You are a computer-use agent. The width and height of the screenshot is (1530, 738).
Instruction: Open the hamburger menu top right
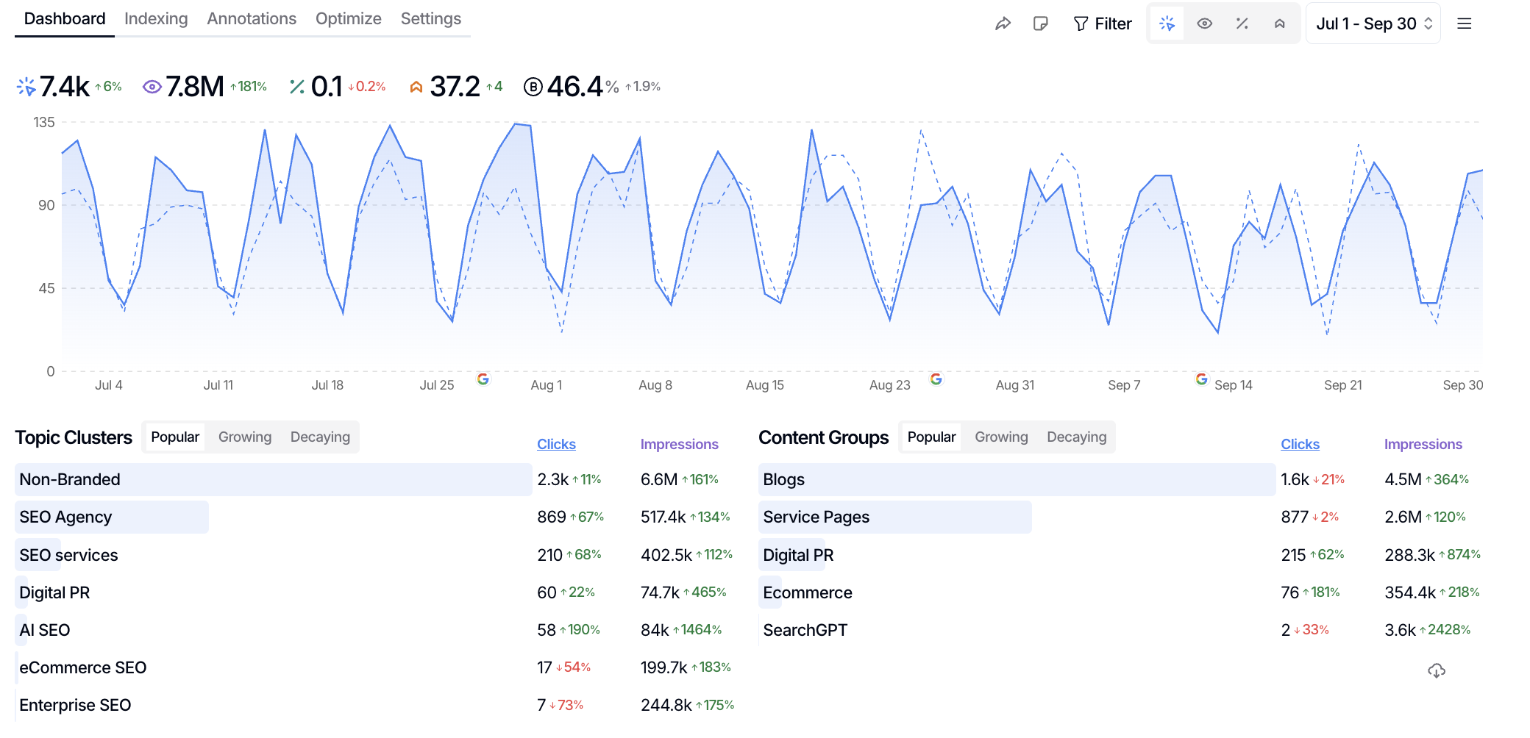point(1464,23)
